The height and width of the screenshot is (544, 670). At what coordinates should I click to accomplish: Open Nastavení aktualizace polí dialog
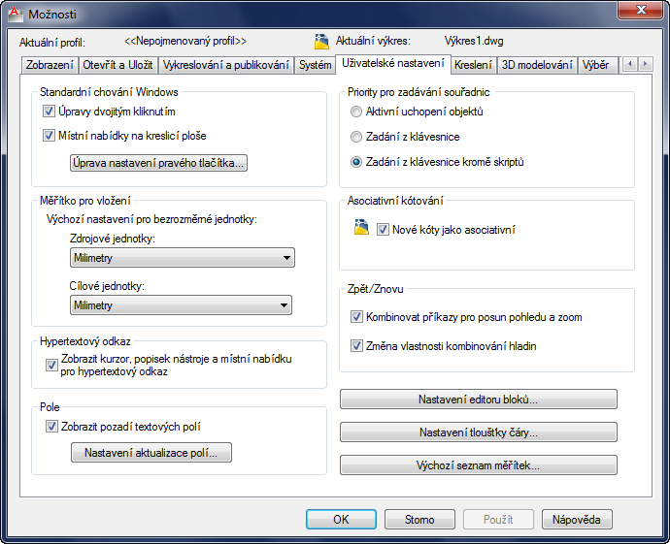tap(151, 452)
